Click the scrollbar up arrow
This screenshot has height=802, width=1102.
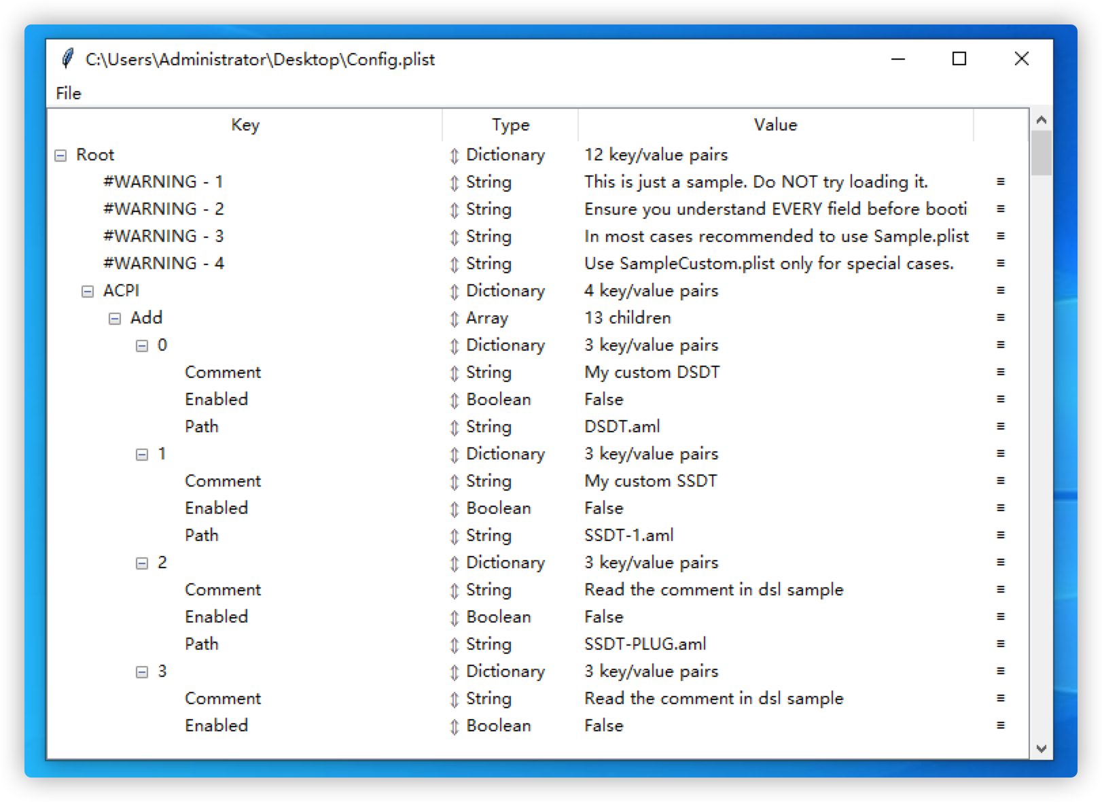(x=1041, y=120)
